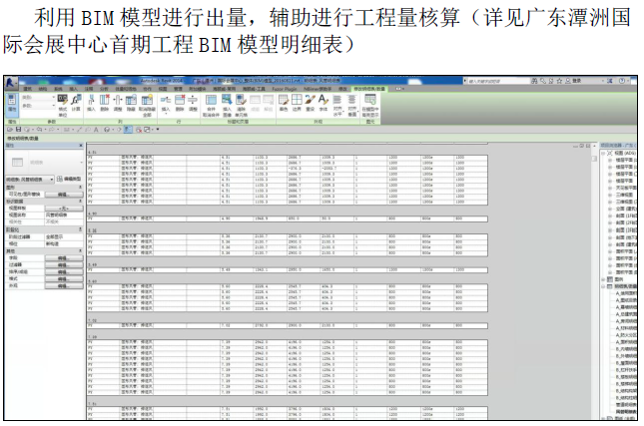The height and width of the screenshot is (426, 644).
Task: Click the 7.02 group header in schedule
Action: point(93,320)
